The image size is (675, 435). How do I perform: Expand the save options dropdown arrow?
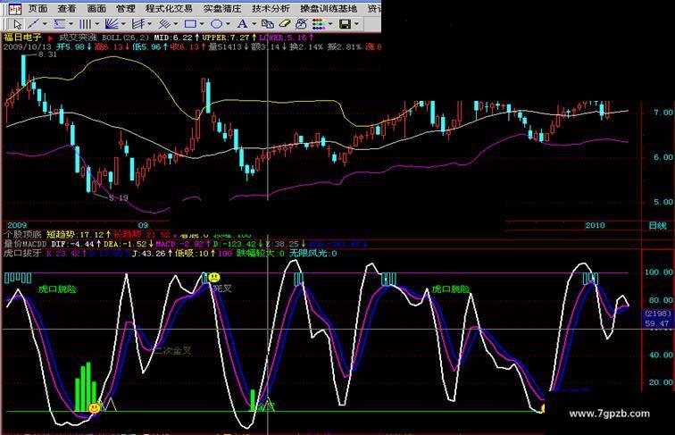coord(356,24)
